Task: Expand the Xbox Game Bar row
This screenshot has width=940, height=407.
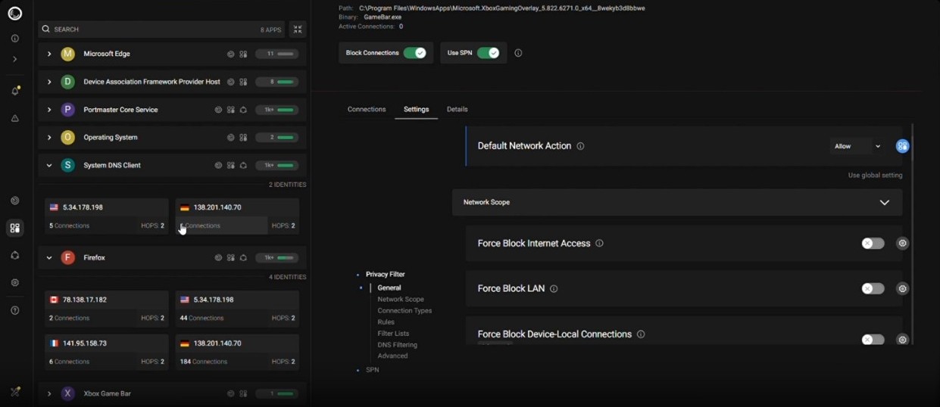Action: pyautogui.click(x=49, y=393)
